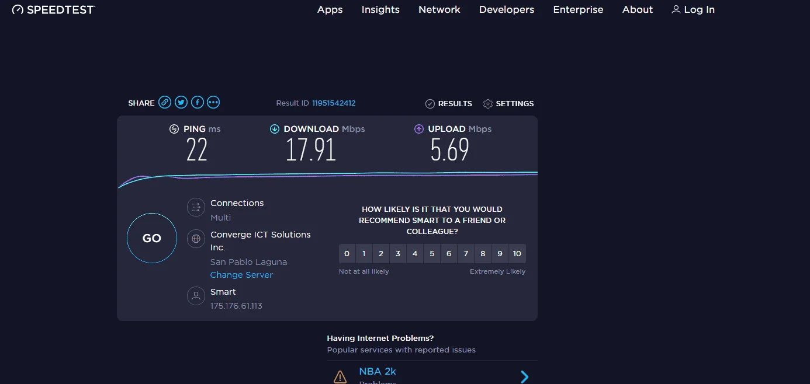The height and width of the screenshot is (384, 810).
Task: Rate recommendation score 0
Action: click(x=347, y=254)
